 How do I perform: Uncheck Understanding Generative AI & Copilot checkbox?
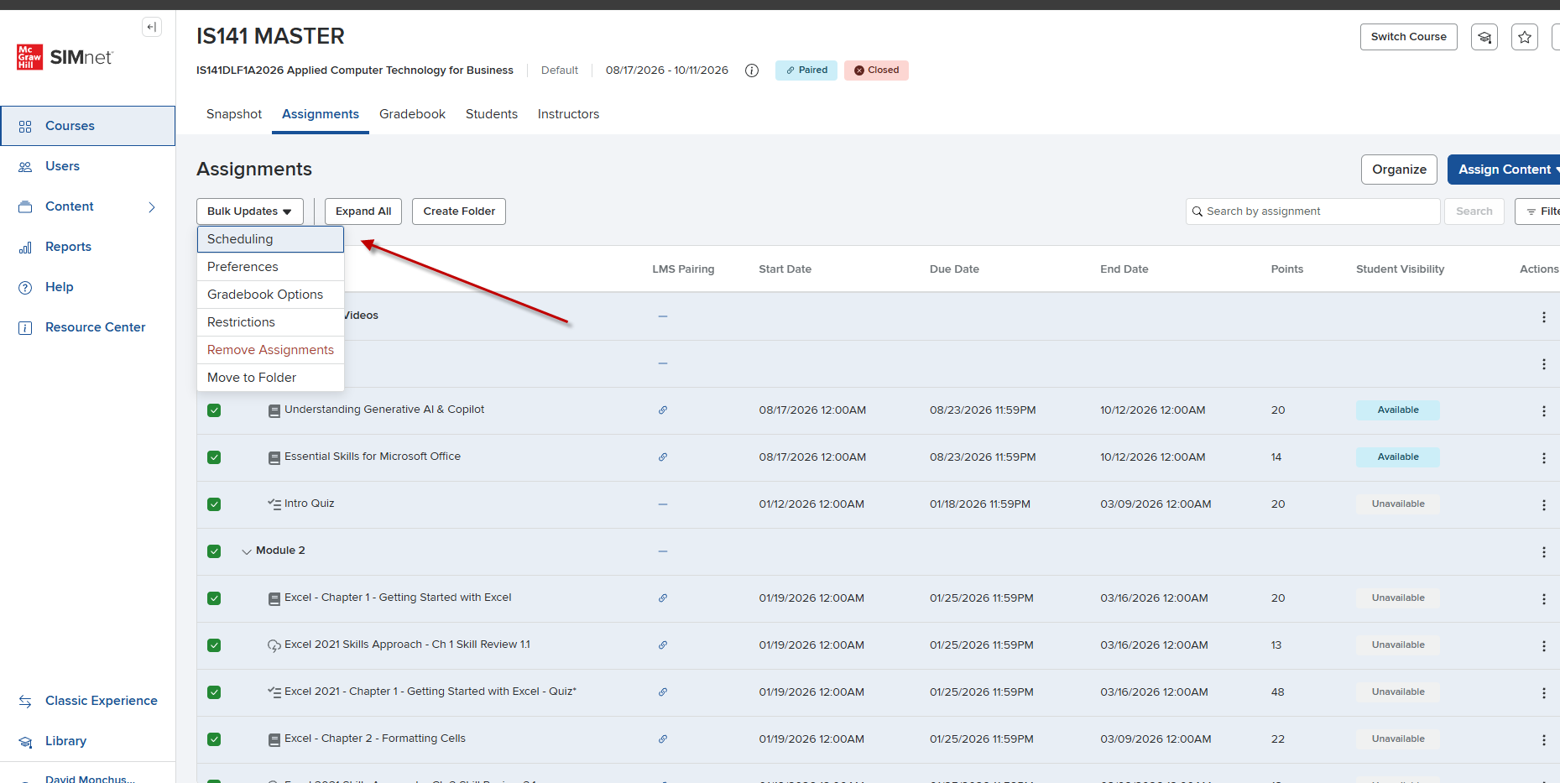click(214, 410)
